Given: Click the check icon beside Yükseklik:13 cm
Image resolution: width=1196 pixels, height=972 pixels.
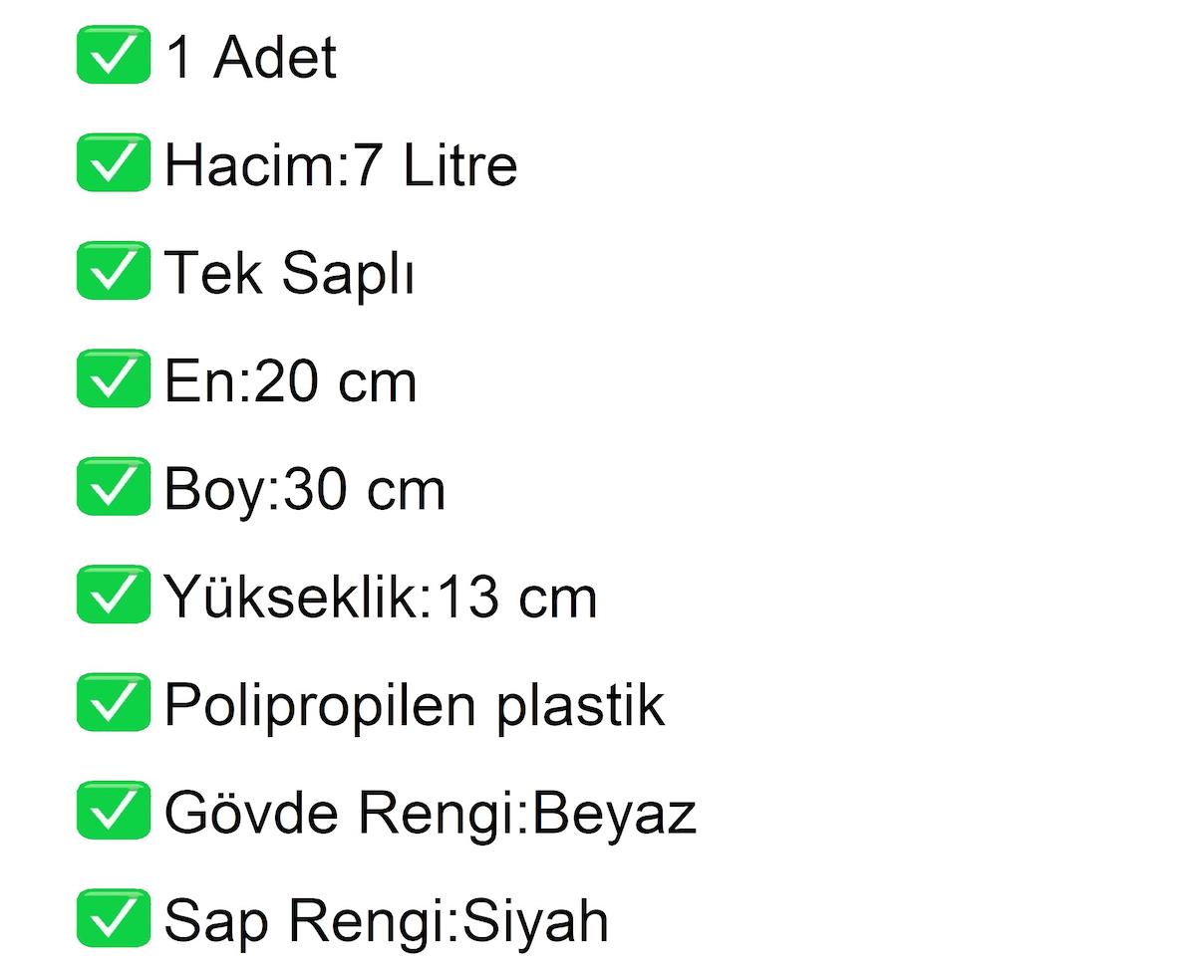Looking at the screenshot, I should pyautogui.click(x=113, y=596).
